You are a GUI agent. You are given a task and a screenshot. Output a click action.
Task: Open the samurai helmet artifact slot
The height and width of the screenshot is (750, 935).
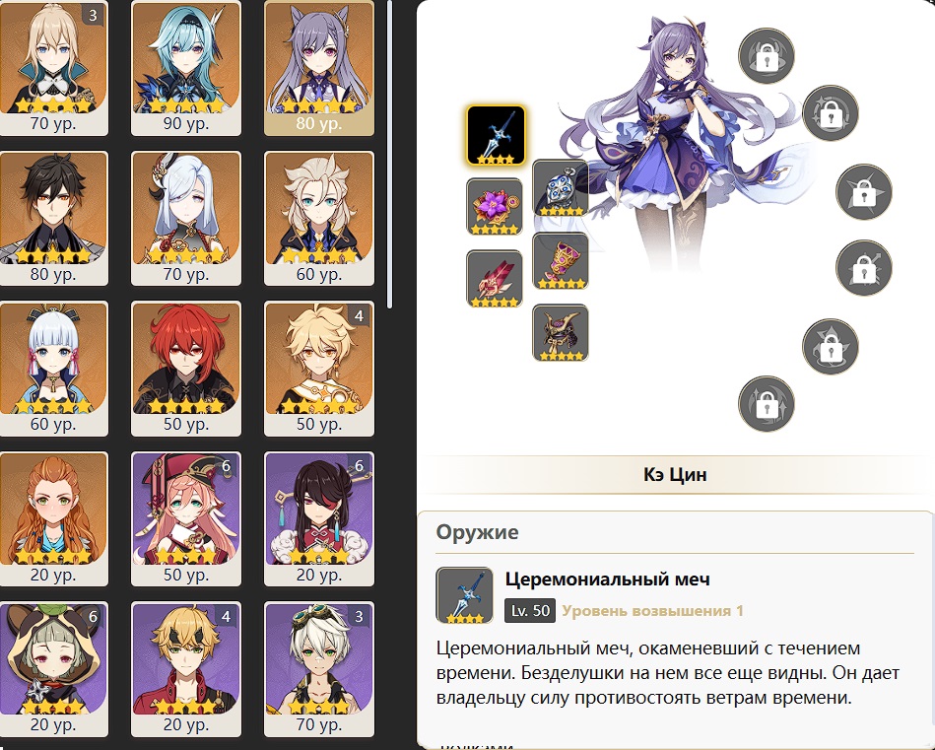pyautogui.click(x=560, y=333)
